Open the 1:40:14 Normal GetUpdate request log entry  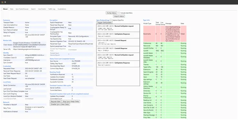point(118,28)
